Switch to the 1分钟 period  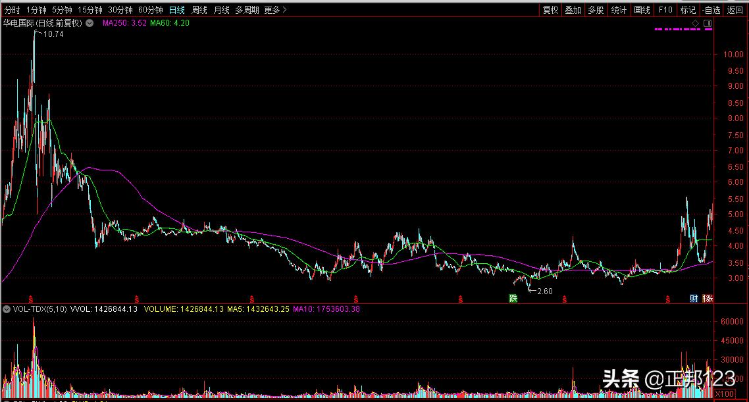36,10
